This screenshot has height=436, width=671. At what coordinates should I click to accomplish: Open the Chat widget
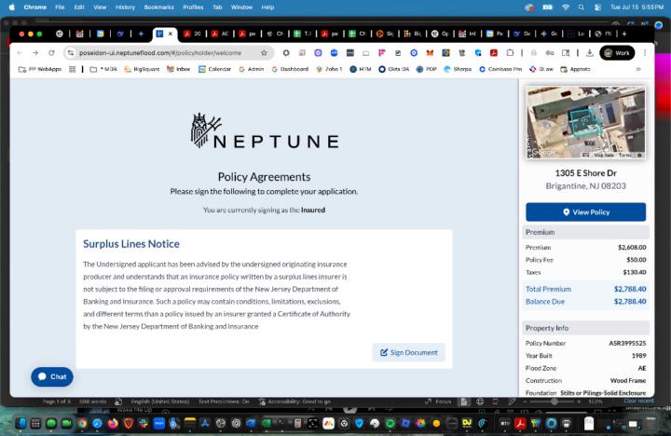[x=52, y=376]
